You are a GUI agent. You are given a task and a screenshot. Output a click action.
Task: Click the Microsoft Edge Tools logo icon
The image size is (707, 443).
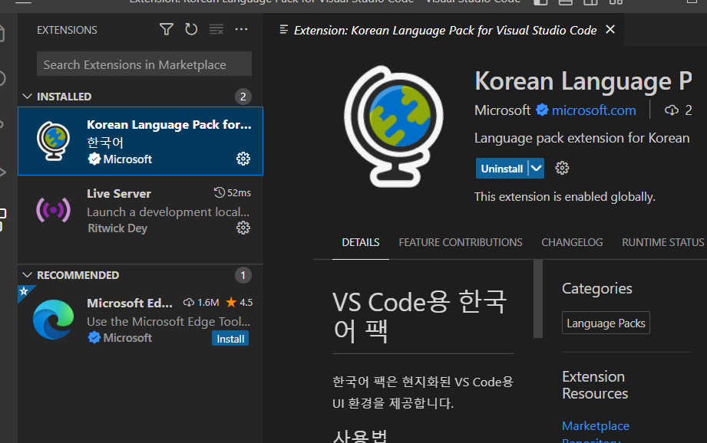(x=53, y=319)
